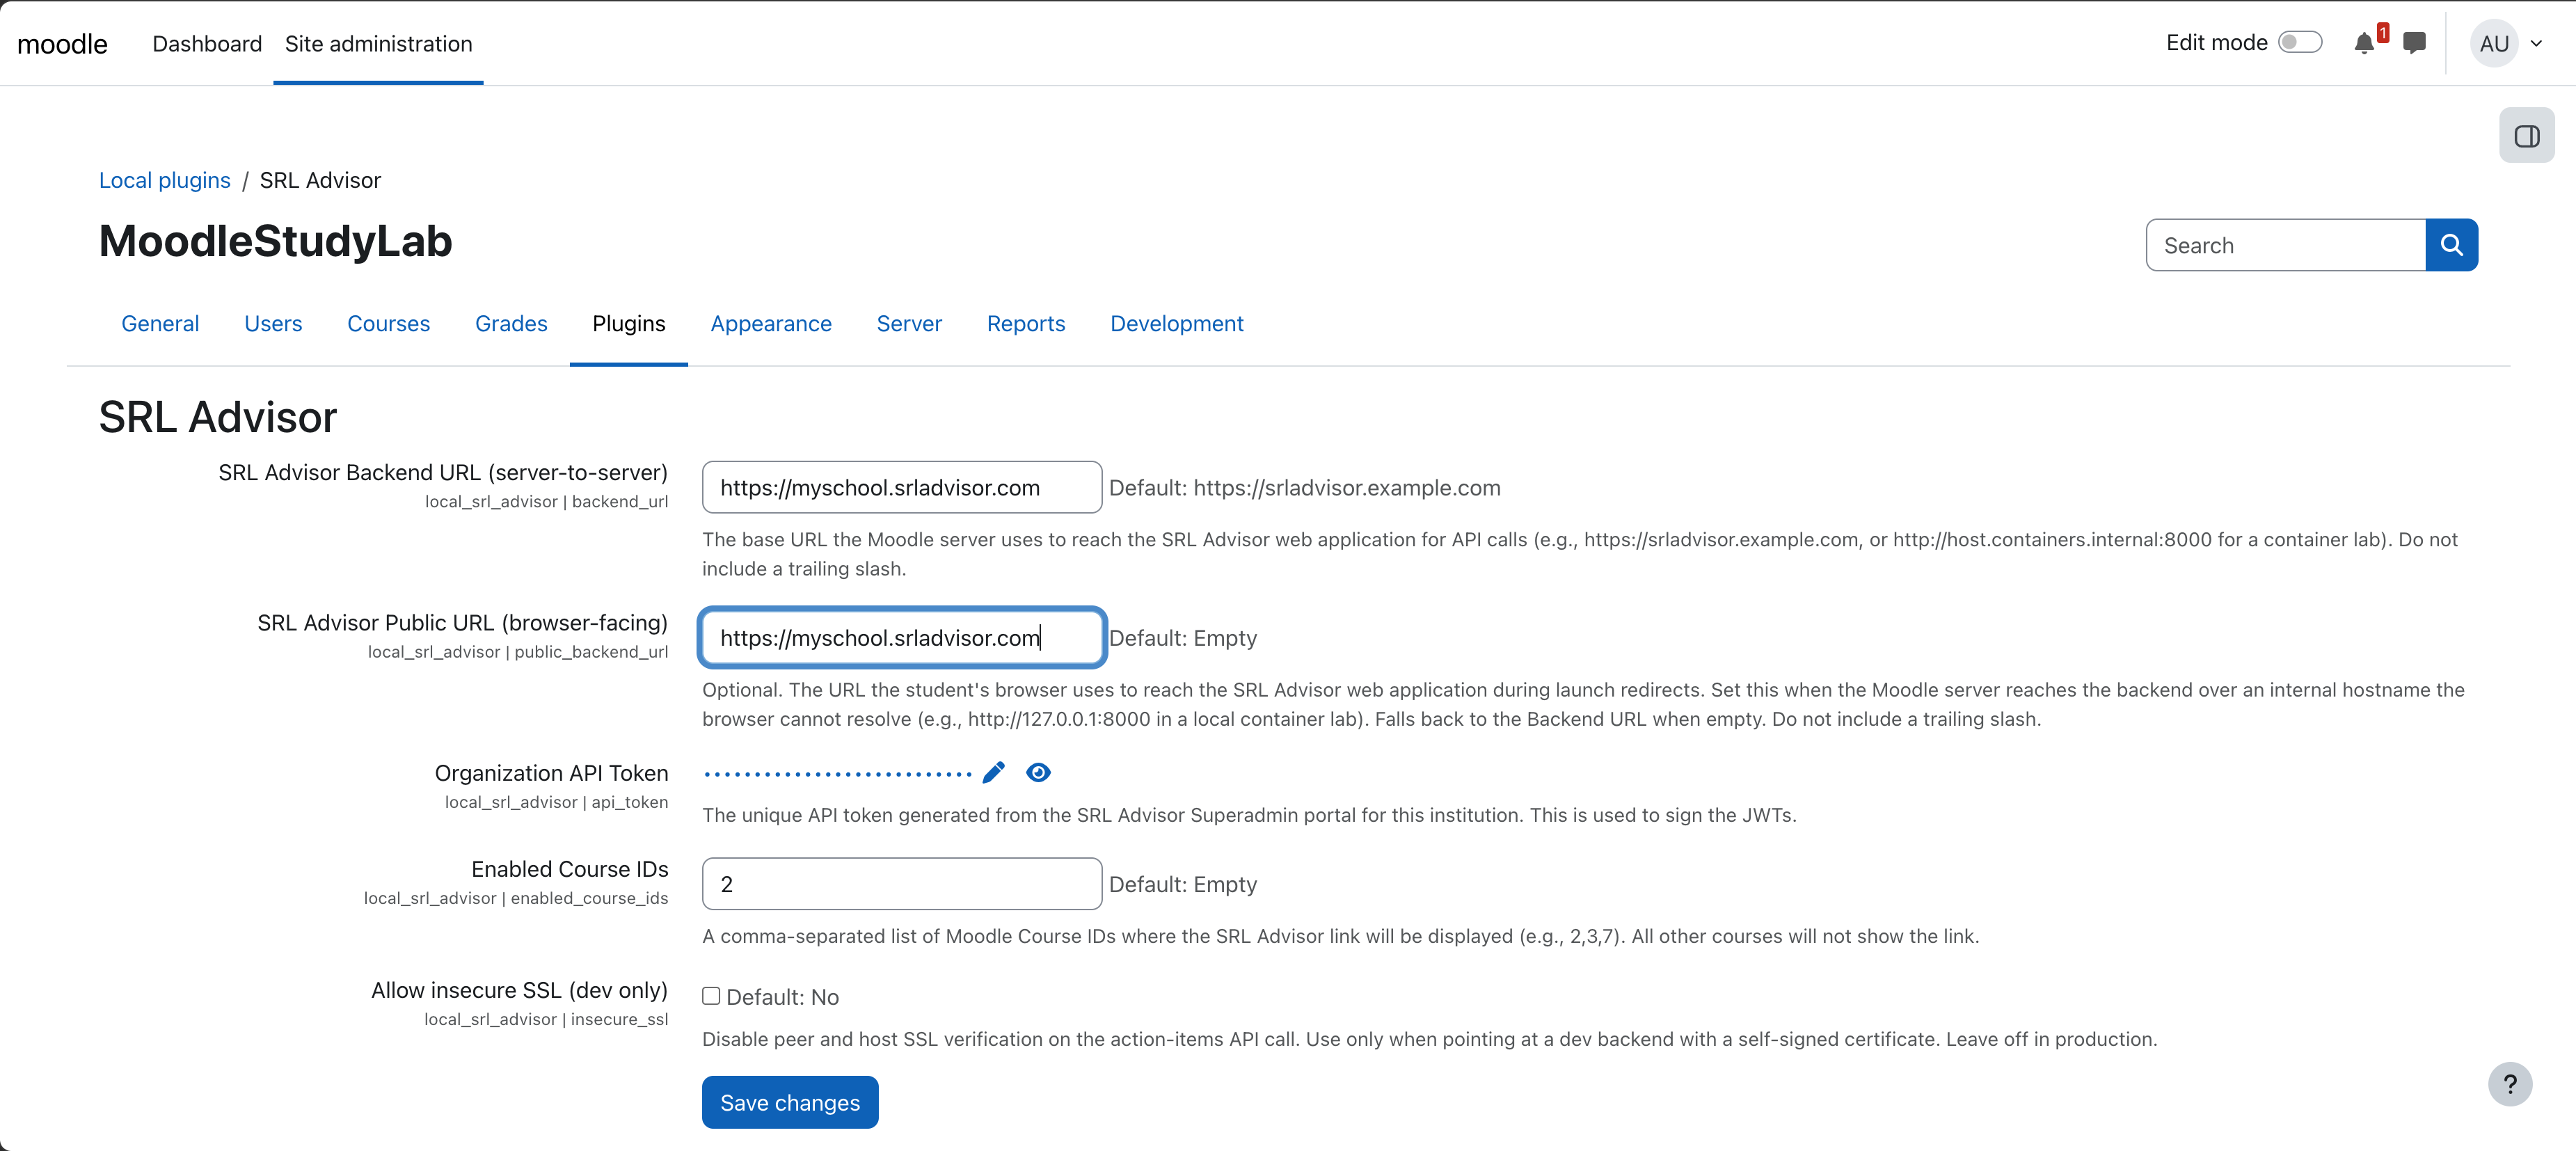Screen dimensions: 2576x1151
Task: Click the 'Edit mode' label text
Action: coord(2216,43)
